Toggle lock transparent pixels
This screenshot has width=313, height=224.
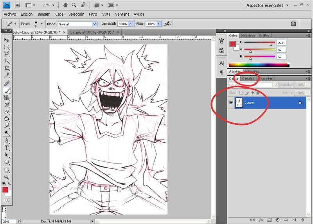coord(241,93)
